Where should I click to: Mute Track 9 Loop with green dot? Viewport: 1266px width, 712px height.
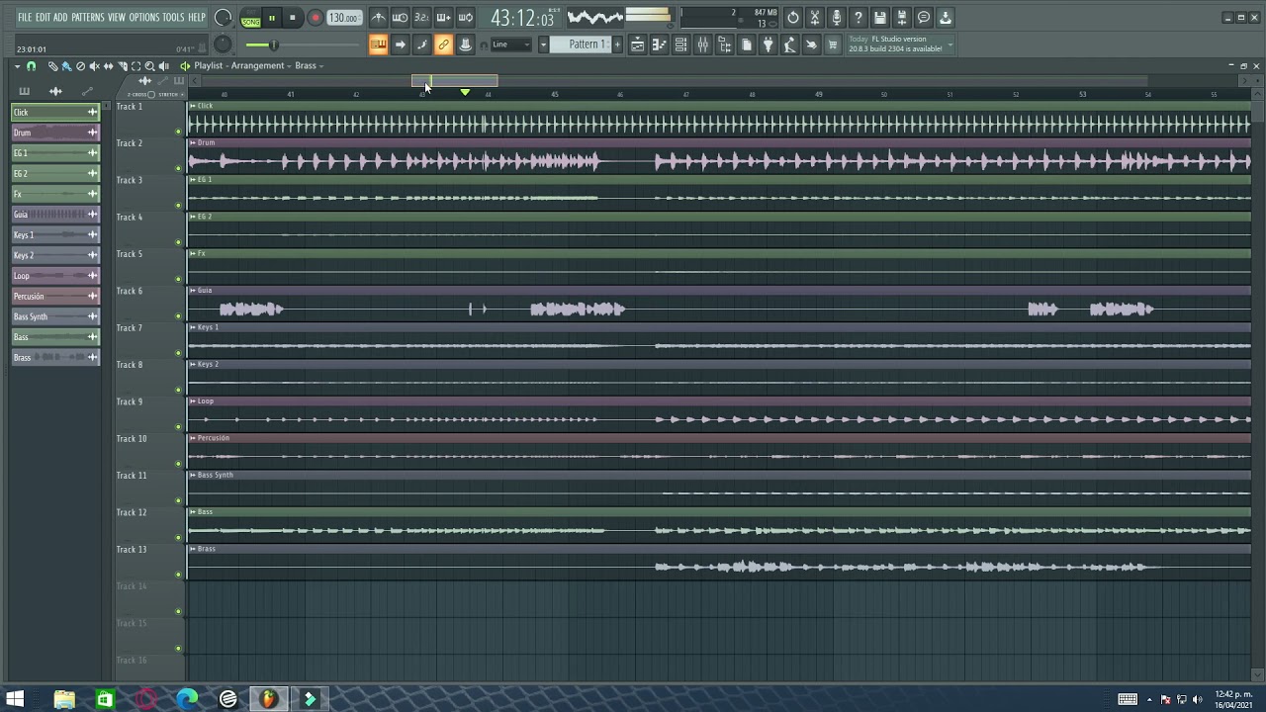coord(178,427)
